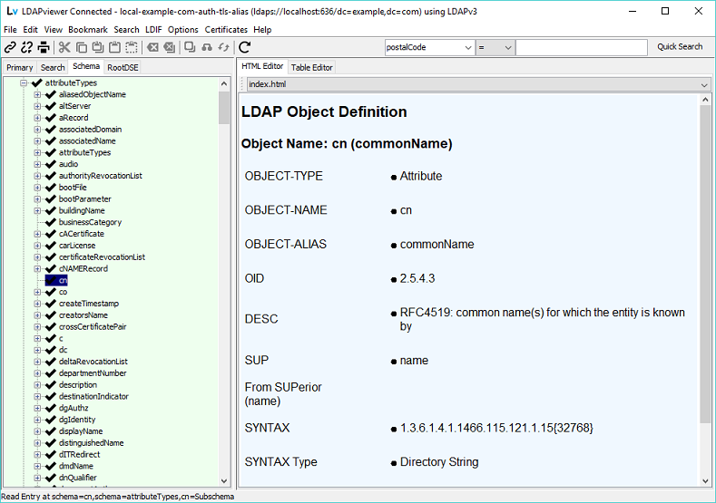This screenshot has height=503, width=716.
Task: Click the refresh circular arrow icon
Action: click(245, 47)
